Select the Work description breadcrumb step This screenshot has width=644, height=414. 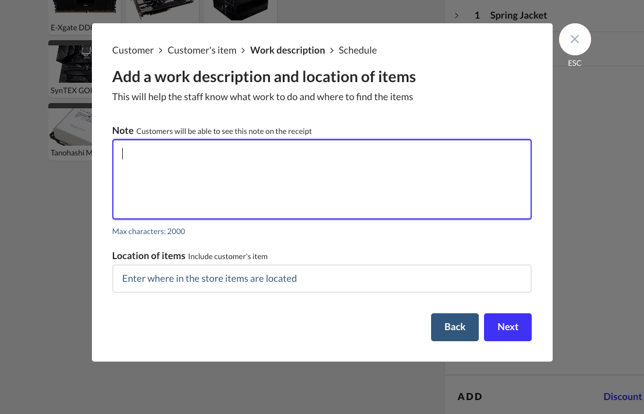coord(287,50)
